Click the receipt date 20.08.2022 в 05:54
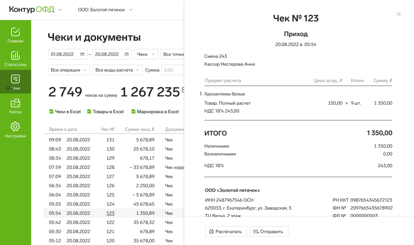This screenshot has height=245, width=414. [296, 45]
